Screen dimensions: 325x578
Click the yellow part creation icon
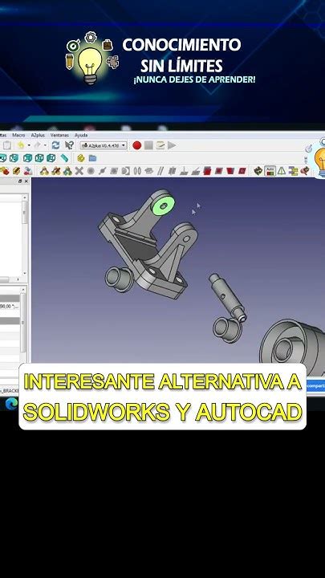coord(81,158)
